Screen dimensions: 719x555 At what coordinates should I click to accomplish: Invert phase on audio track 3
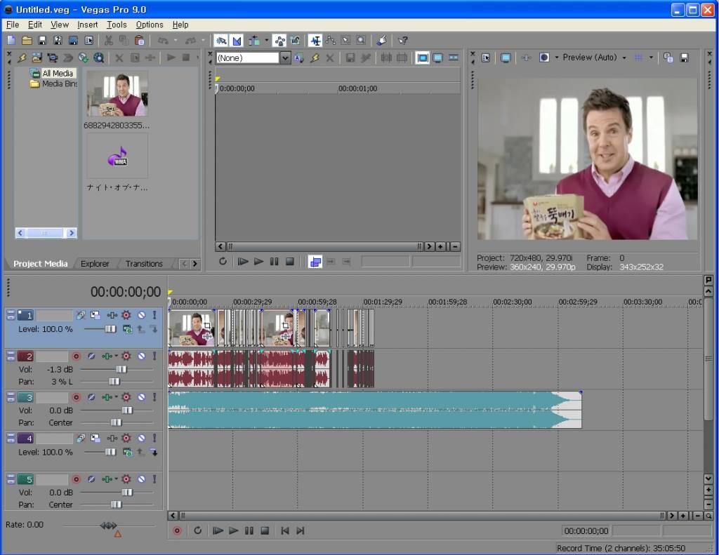[91, 397]
